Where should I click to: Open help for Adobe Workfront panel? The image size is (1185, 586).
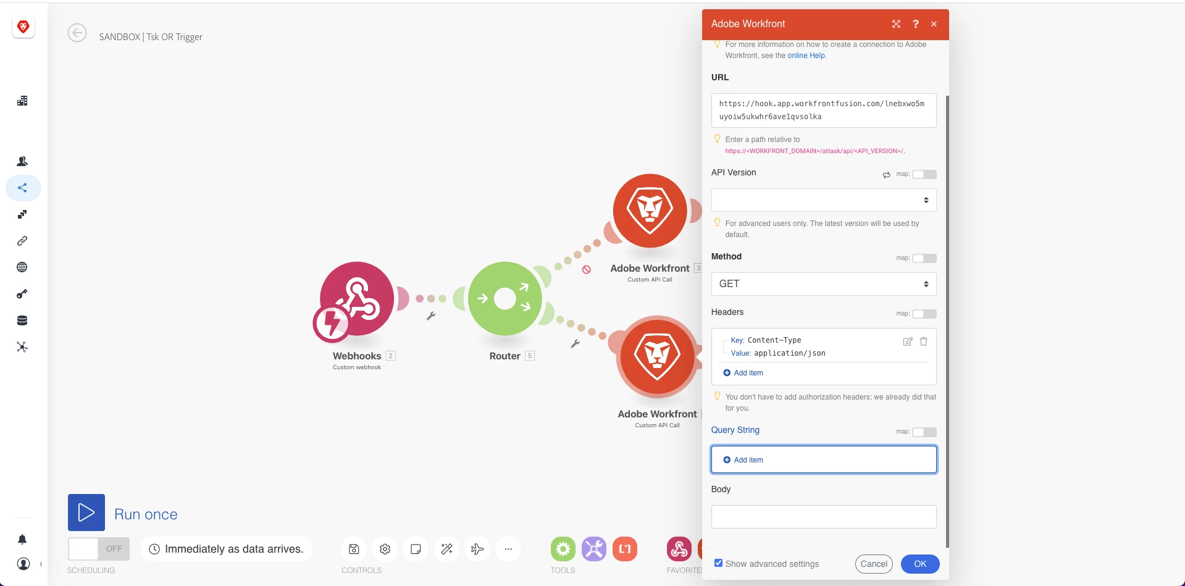916,24
